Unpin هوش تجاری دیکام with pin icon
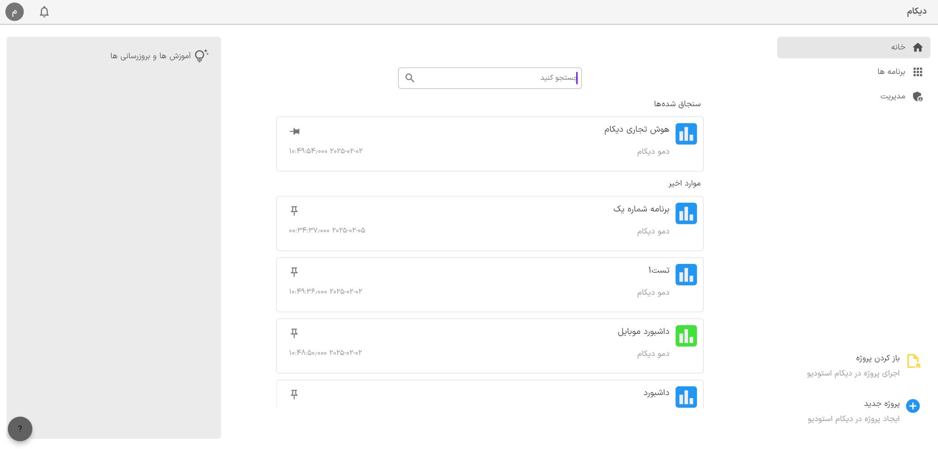Image resolution: width=938 pixels, height=449 pixels. (295, 131)
